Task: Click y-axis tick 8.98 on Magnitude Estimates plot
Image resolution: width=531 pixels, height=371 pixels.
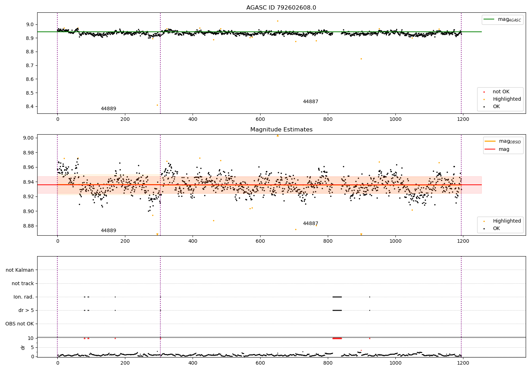Action: coord(29,153)
